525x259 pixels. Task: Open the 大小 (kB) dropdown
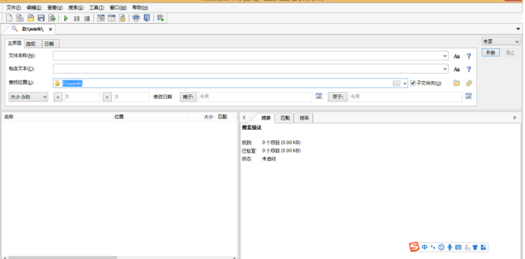tap(28, 97)
